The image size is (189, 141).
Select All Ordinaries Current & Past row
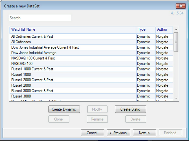coord(91,36)
